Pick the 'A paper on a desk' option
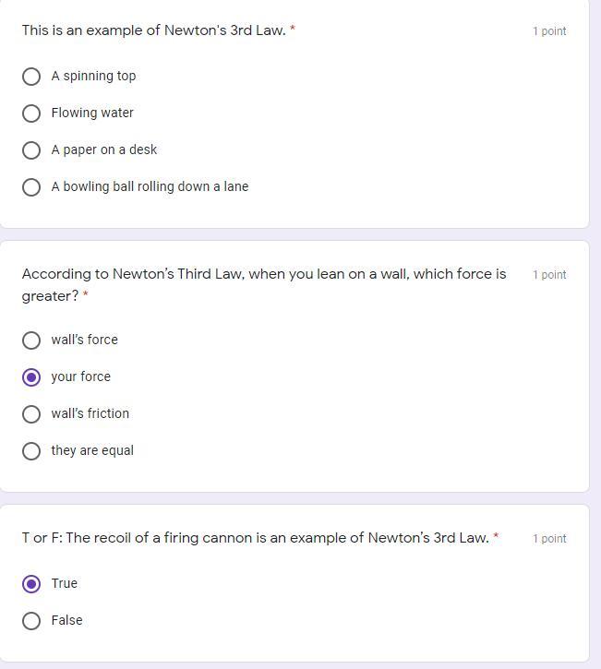 31,149
